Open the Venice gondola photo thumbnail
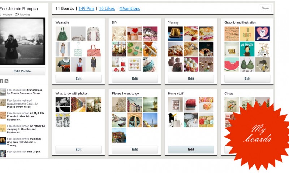Screen dimensions: 289x173 (119, 120)
